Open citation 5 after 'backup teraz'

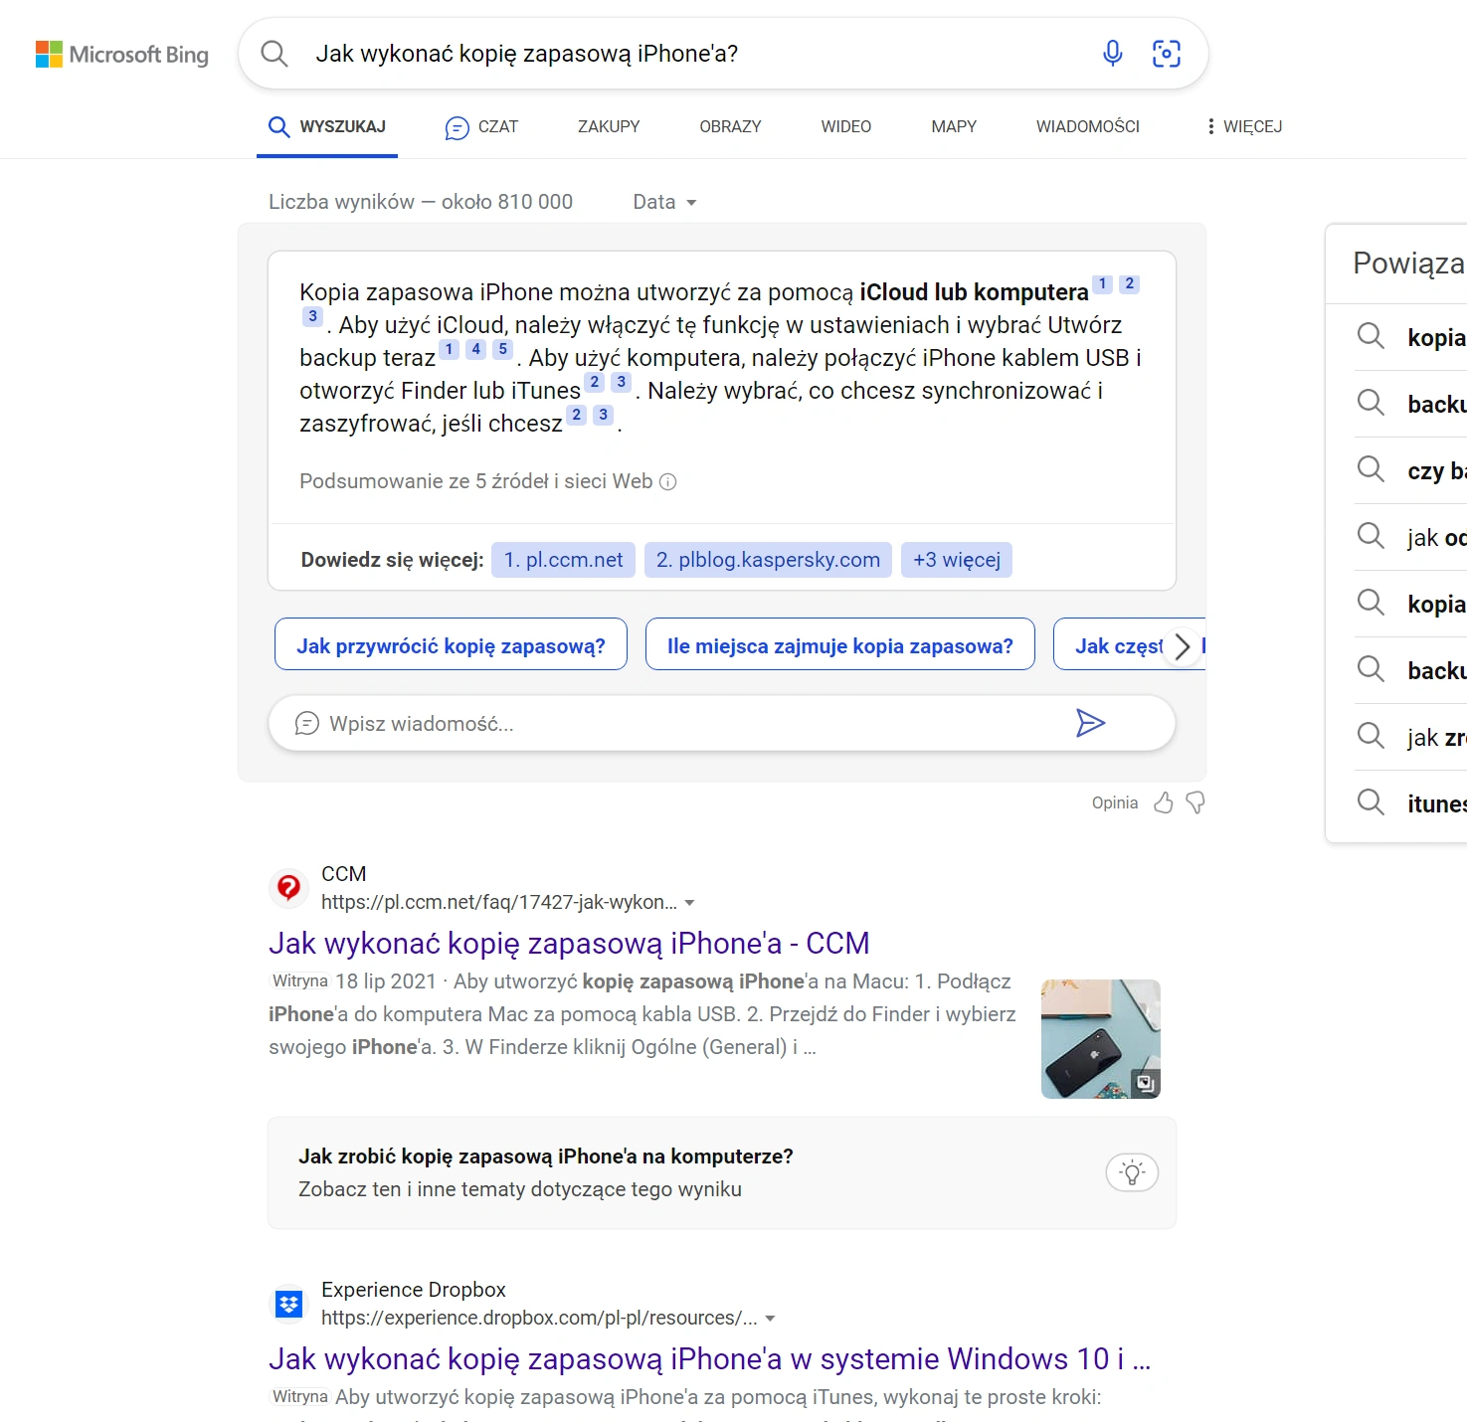(x=503, y=349)
